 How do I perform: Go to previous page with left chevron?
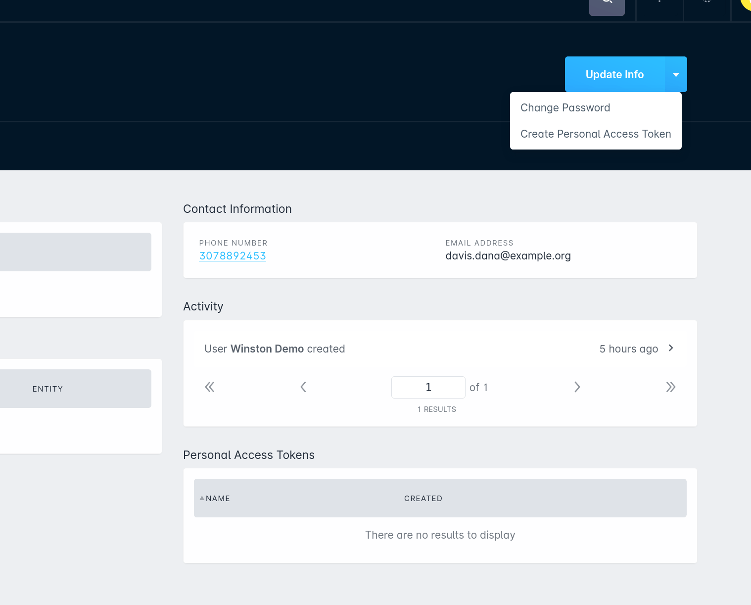[303, 387]
